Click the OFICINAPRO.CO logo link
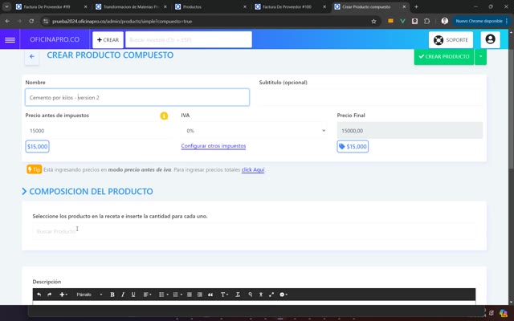 coord(55,39)
